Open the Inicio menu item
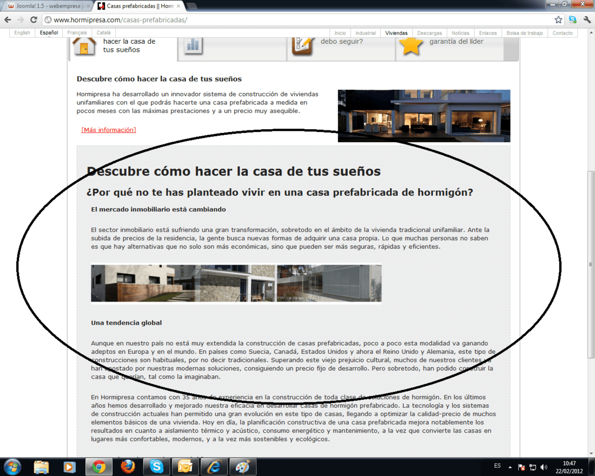The height and width of the screenshot is (476, 595). coord(340,33)
